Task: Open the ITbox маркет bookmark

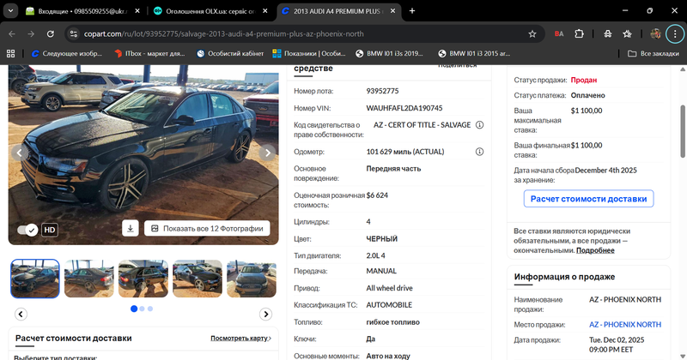Action: [x=149, y=53]
